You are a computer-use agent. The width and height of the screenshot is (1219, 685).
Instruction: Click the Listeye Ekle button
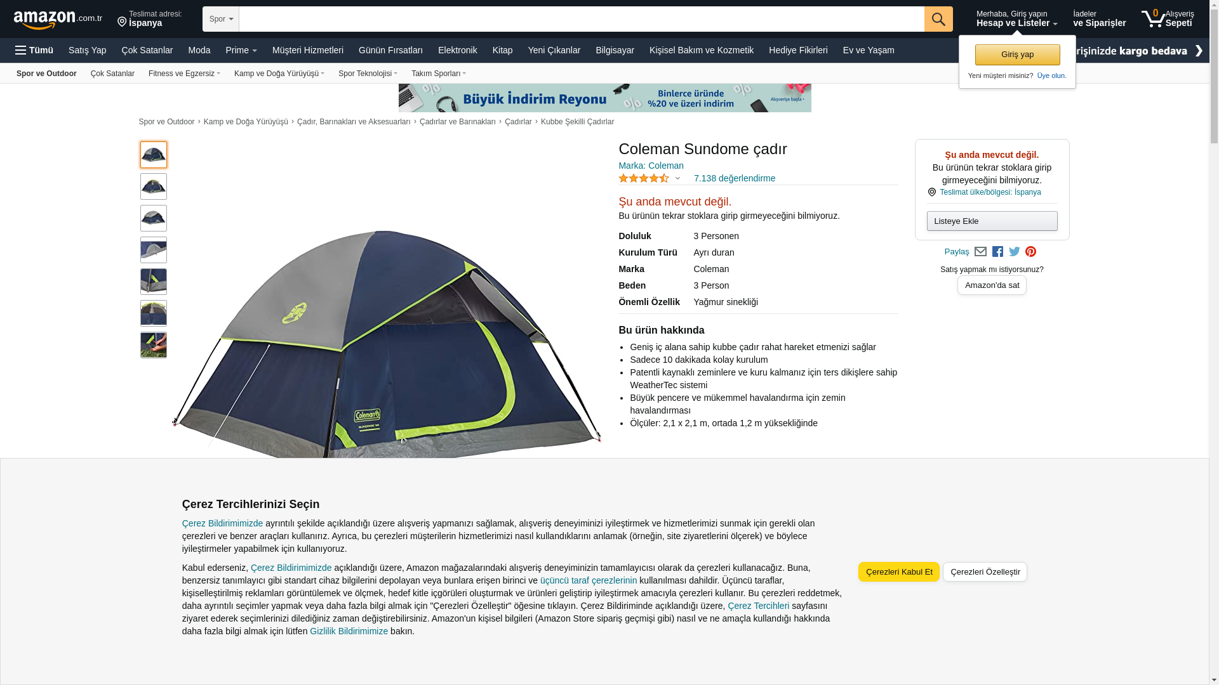point(992,221)
